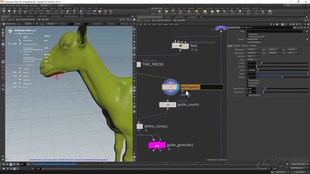Open the Edit menu in main menu bar

click(x=7, y=5)
